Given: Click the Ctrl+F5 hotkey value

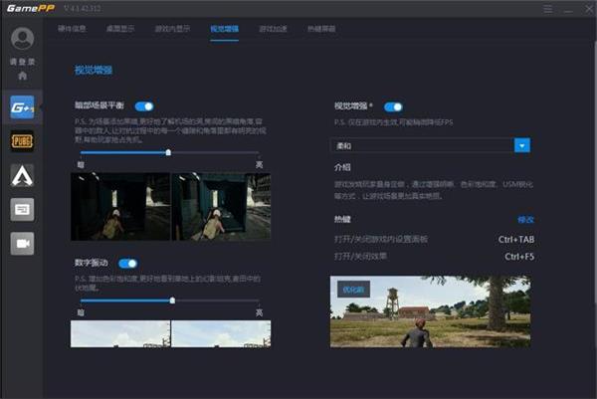Looking at the screenshot, I should (x=519, y=257).
